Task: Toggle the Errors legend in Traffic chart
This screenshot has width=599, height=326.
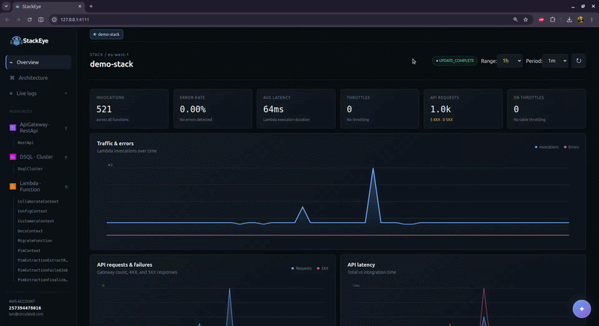Action: [x=571, y=147]
